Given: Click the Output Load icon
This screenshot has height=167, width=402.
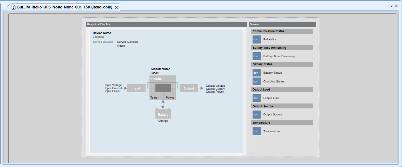Looking at the screenshot, I should (x=256, y=98).
